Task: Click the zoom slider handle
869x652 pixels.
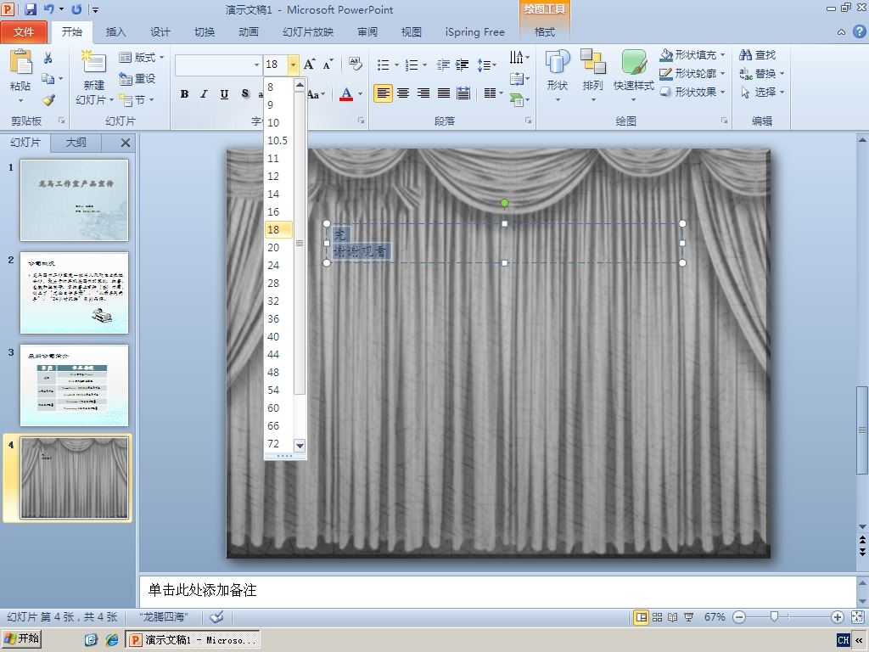Action: [x=774, y=616]
